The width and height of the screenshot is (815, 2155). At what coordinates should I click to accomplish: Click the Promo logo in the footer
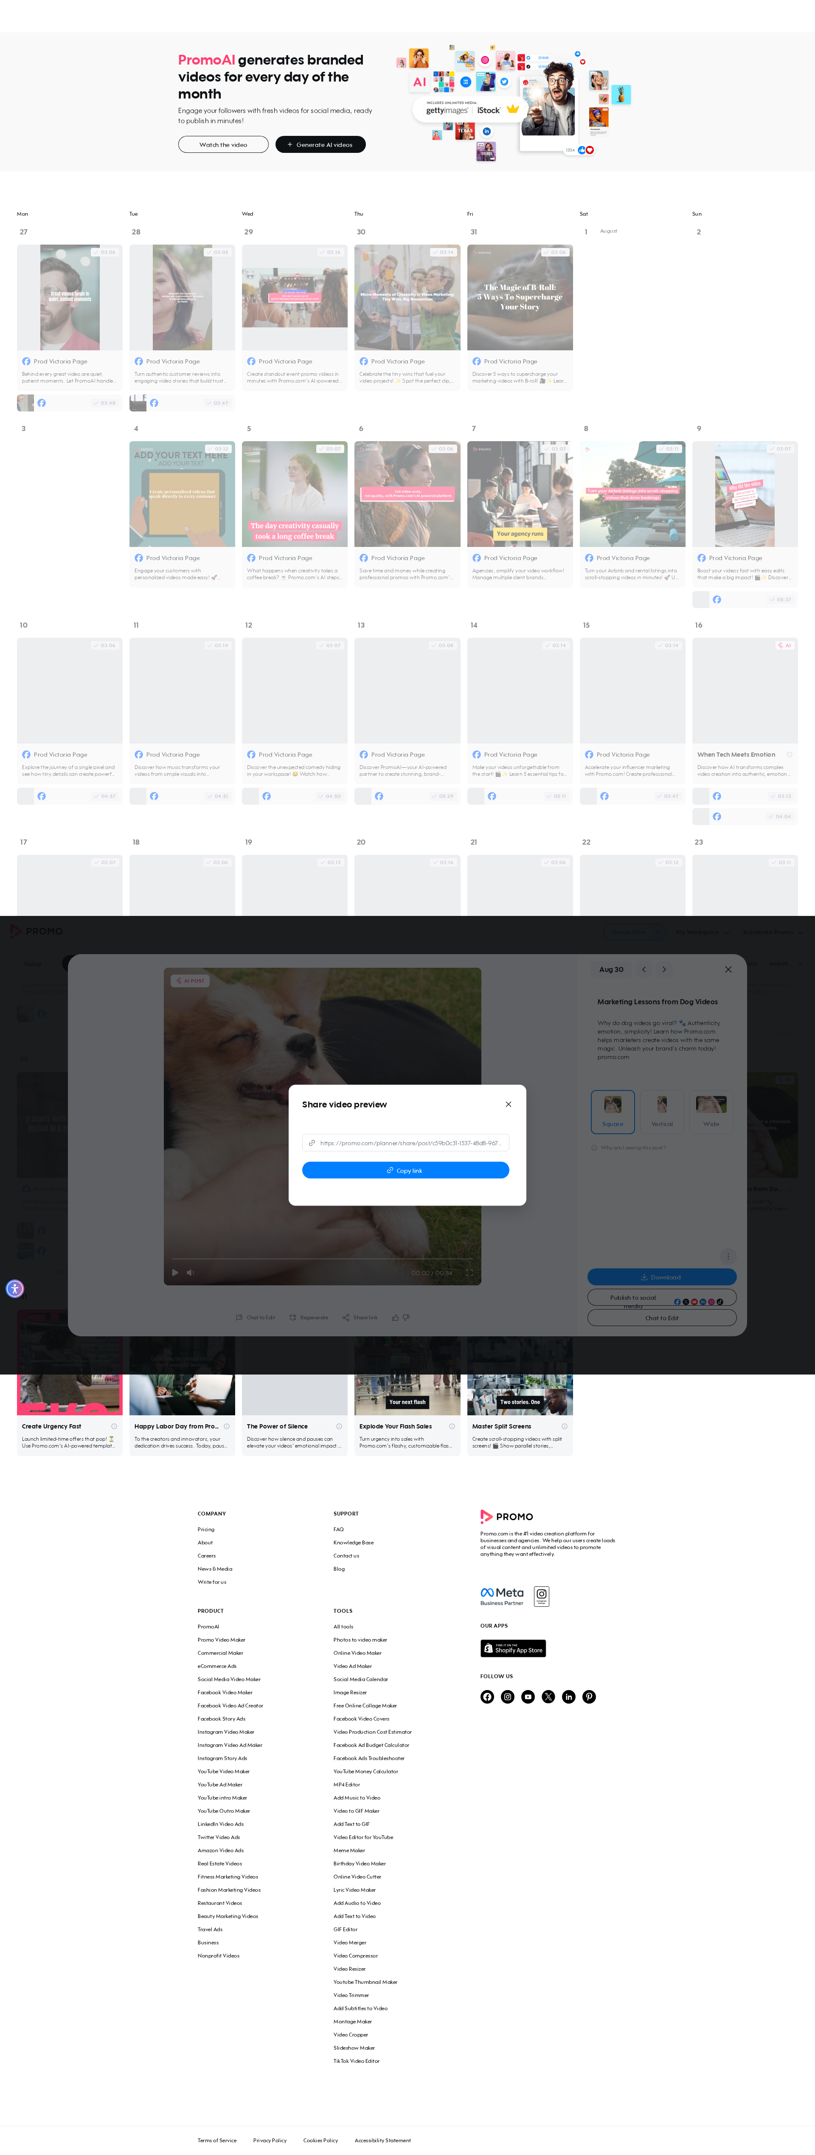(506, 1516)
